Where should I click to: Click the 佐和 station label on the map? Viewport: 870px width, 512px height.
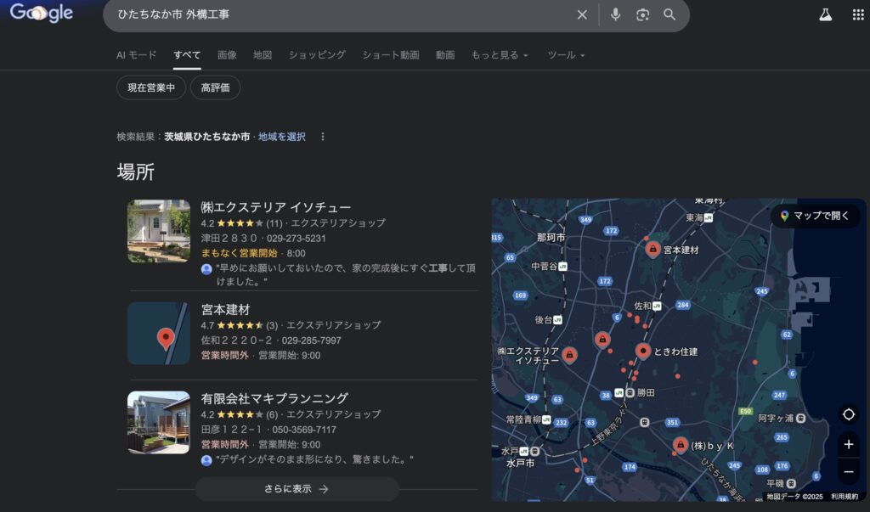click(642, 306)
